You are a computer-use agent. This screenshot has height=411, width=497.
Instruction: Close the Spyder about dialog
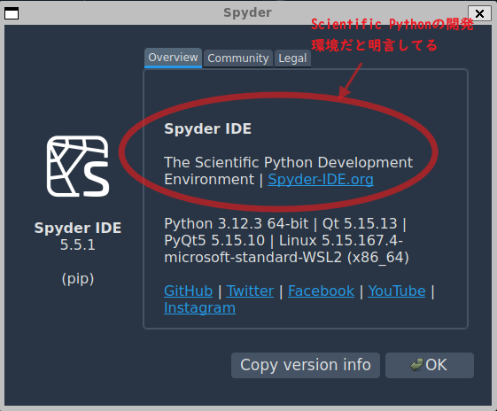[x=479, y=13]
